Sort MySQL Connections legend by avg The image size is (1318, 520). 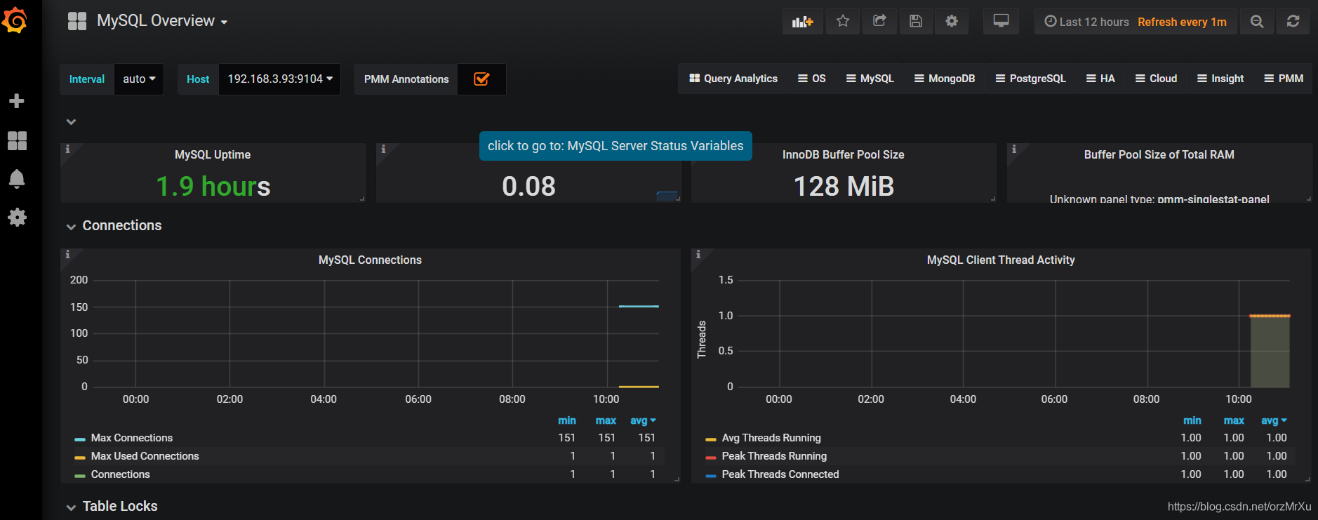coord(642,420)
